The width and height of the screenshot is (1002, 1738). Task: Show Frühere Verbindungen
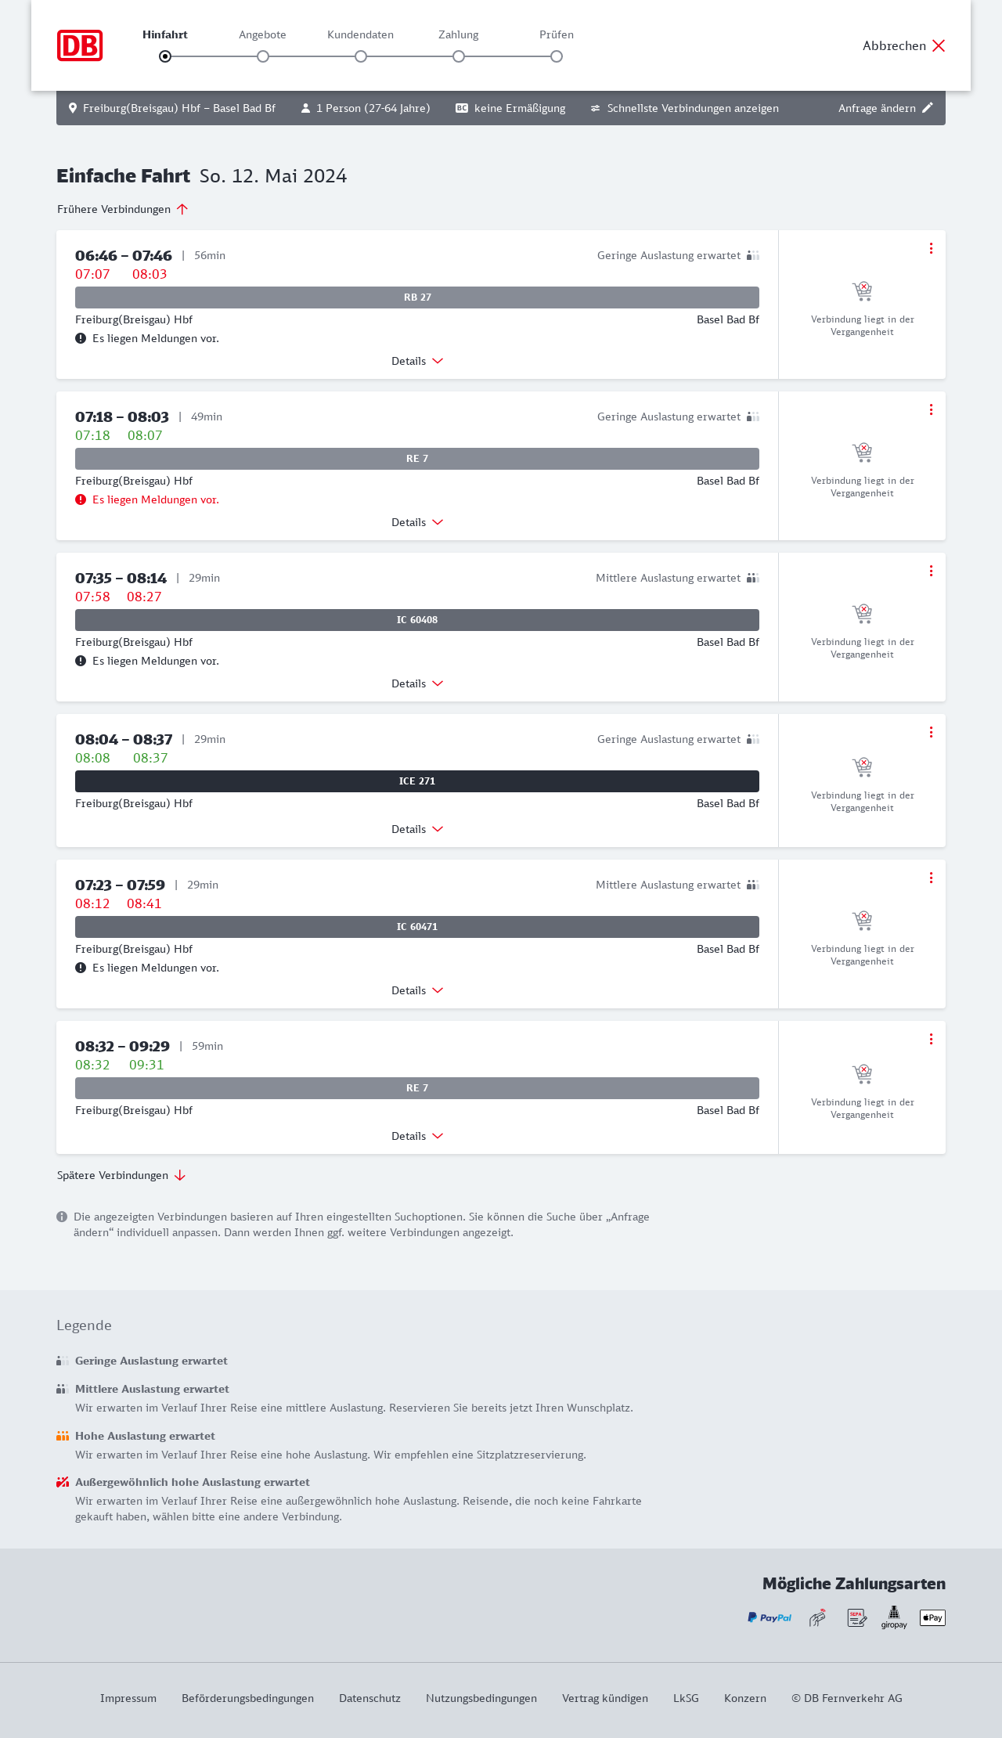(x=122, y=209)
